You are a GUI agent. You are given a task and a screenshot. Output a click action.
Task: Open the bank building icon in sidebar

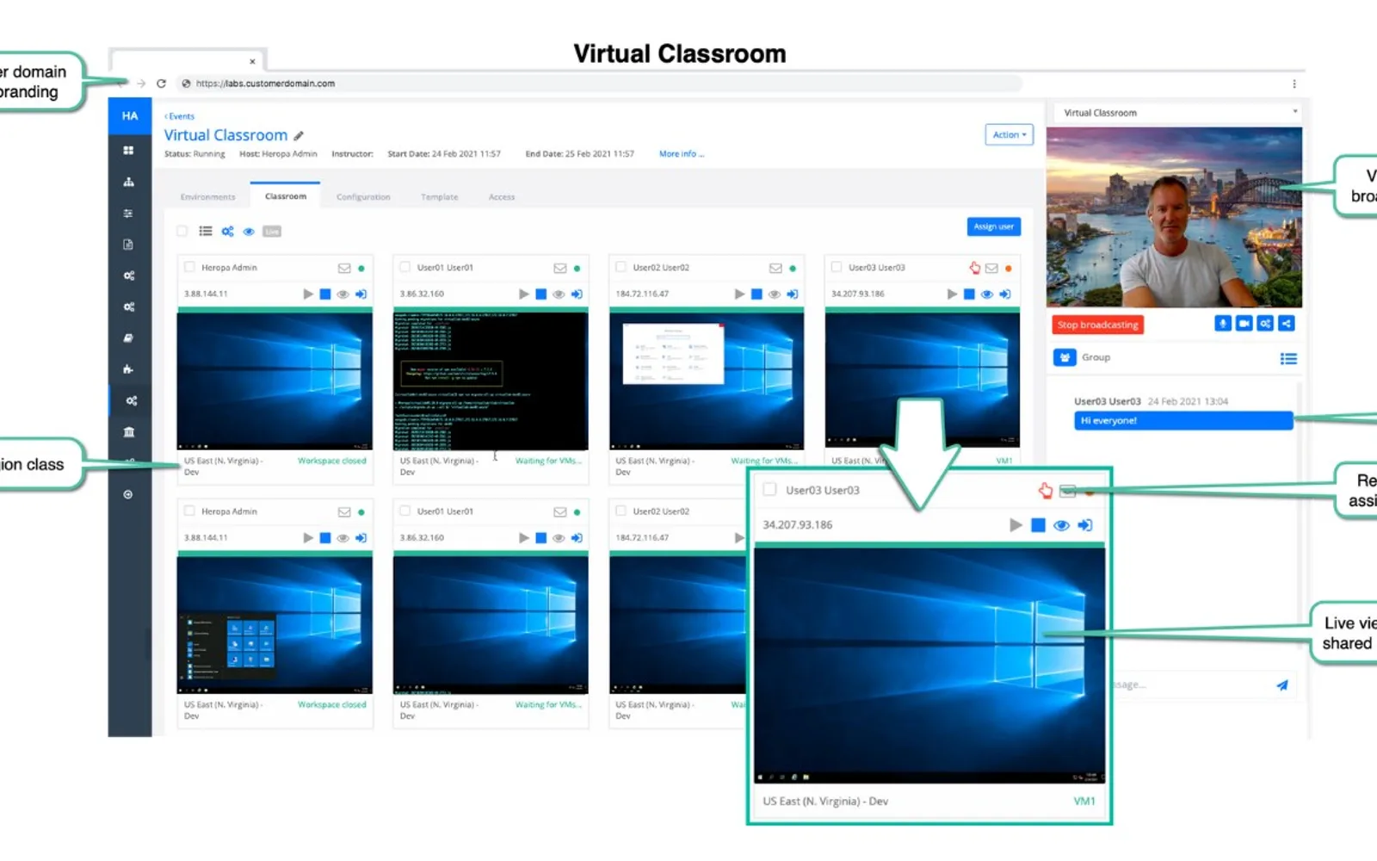tap(128, 432)
